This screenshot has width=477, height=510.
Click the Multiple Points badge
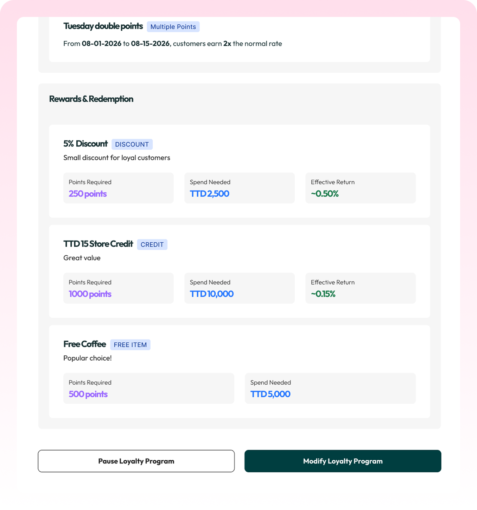point(173,27)
